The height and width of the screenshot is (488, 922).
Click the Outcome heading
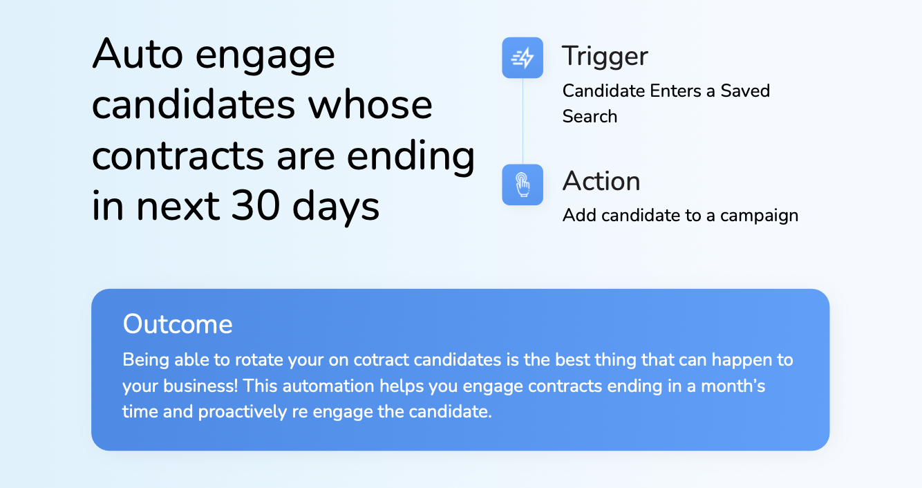coord(178,324)
